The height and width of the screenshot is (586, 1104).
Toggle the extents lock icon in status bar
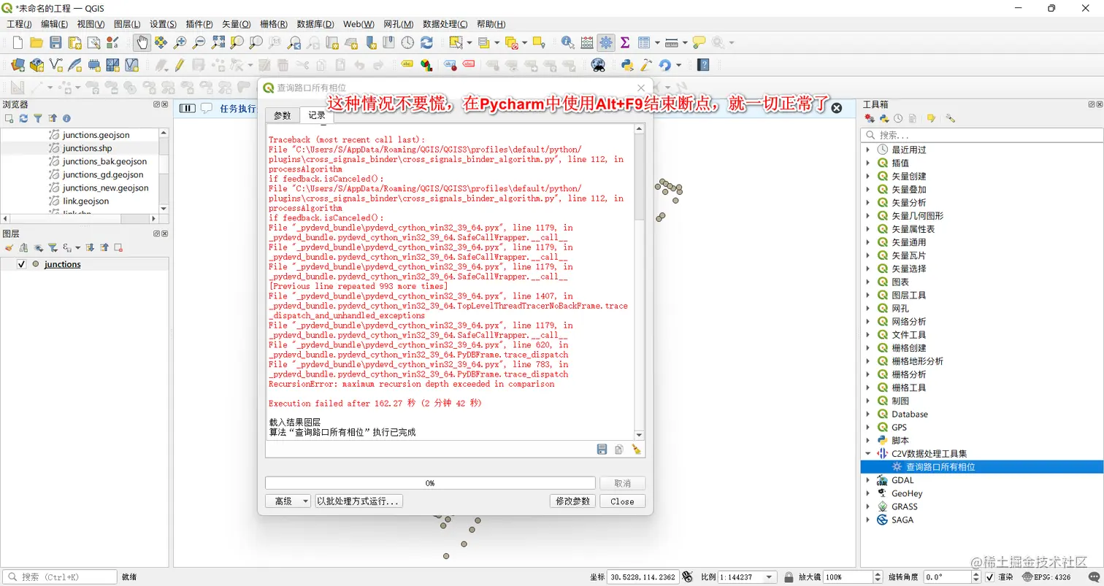point(686,577)
